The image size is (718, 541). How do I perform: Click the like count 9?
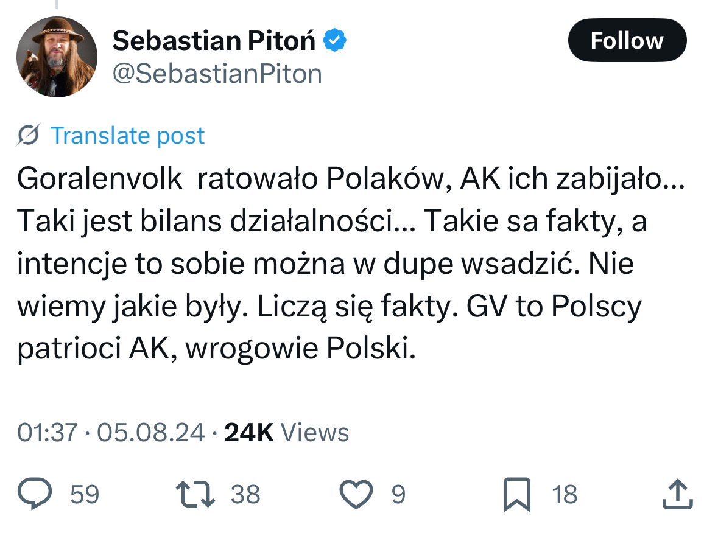[x=398, y=494]
